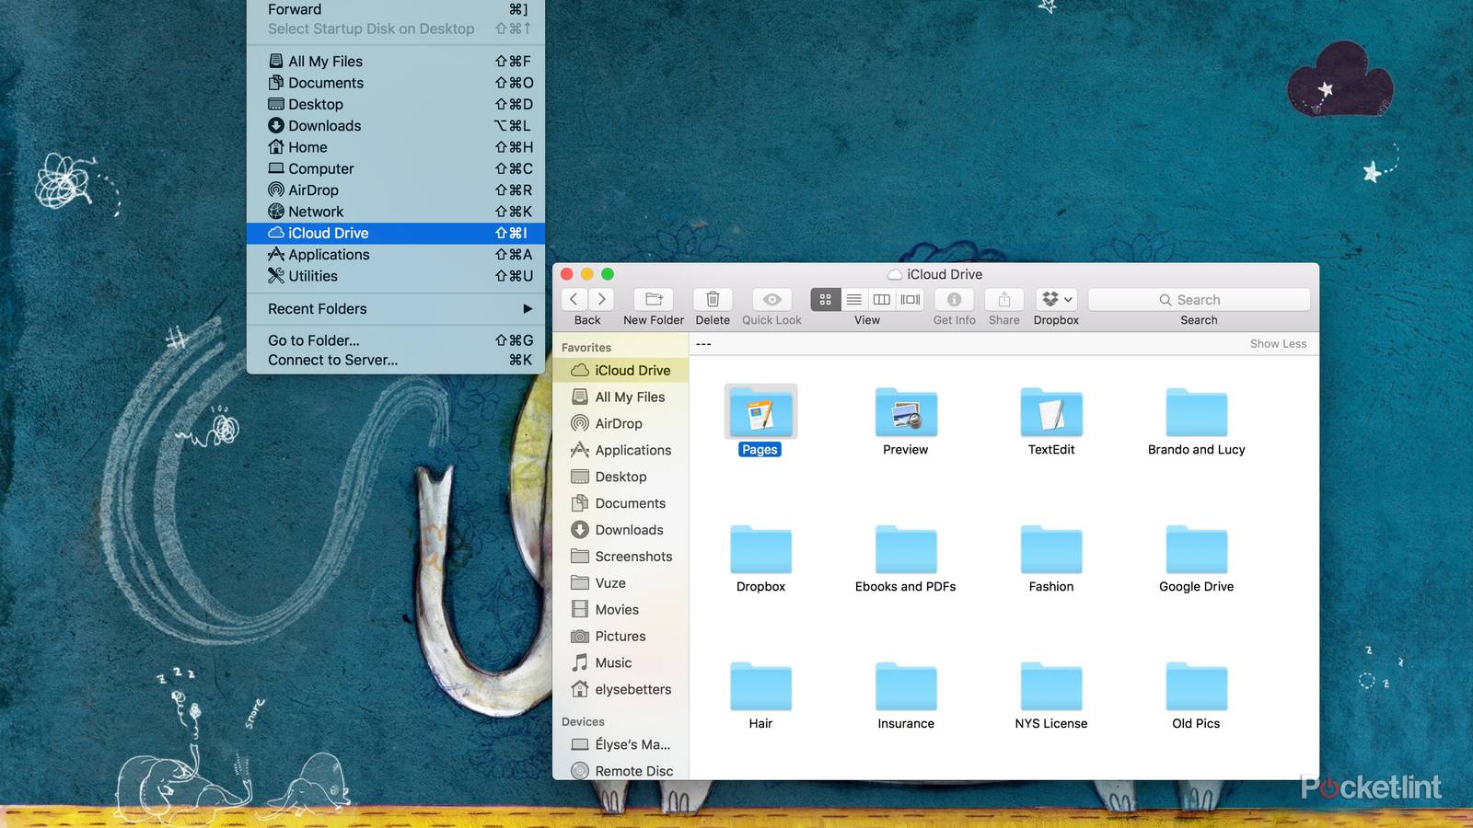Choose Network from Go menu
Image resolution: width=1473 pixels, height=828 pixels.
[396, 212]
